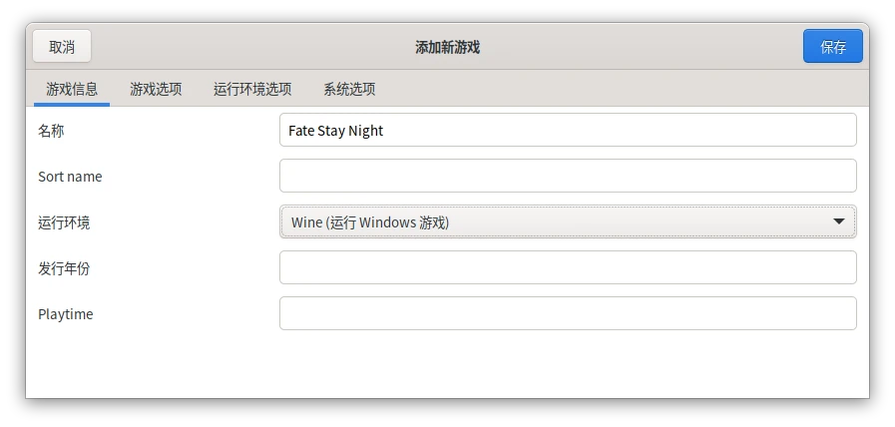The image size is (895, 427).
Task: Click the 运行环境 label
Action: coord(64,222)
